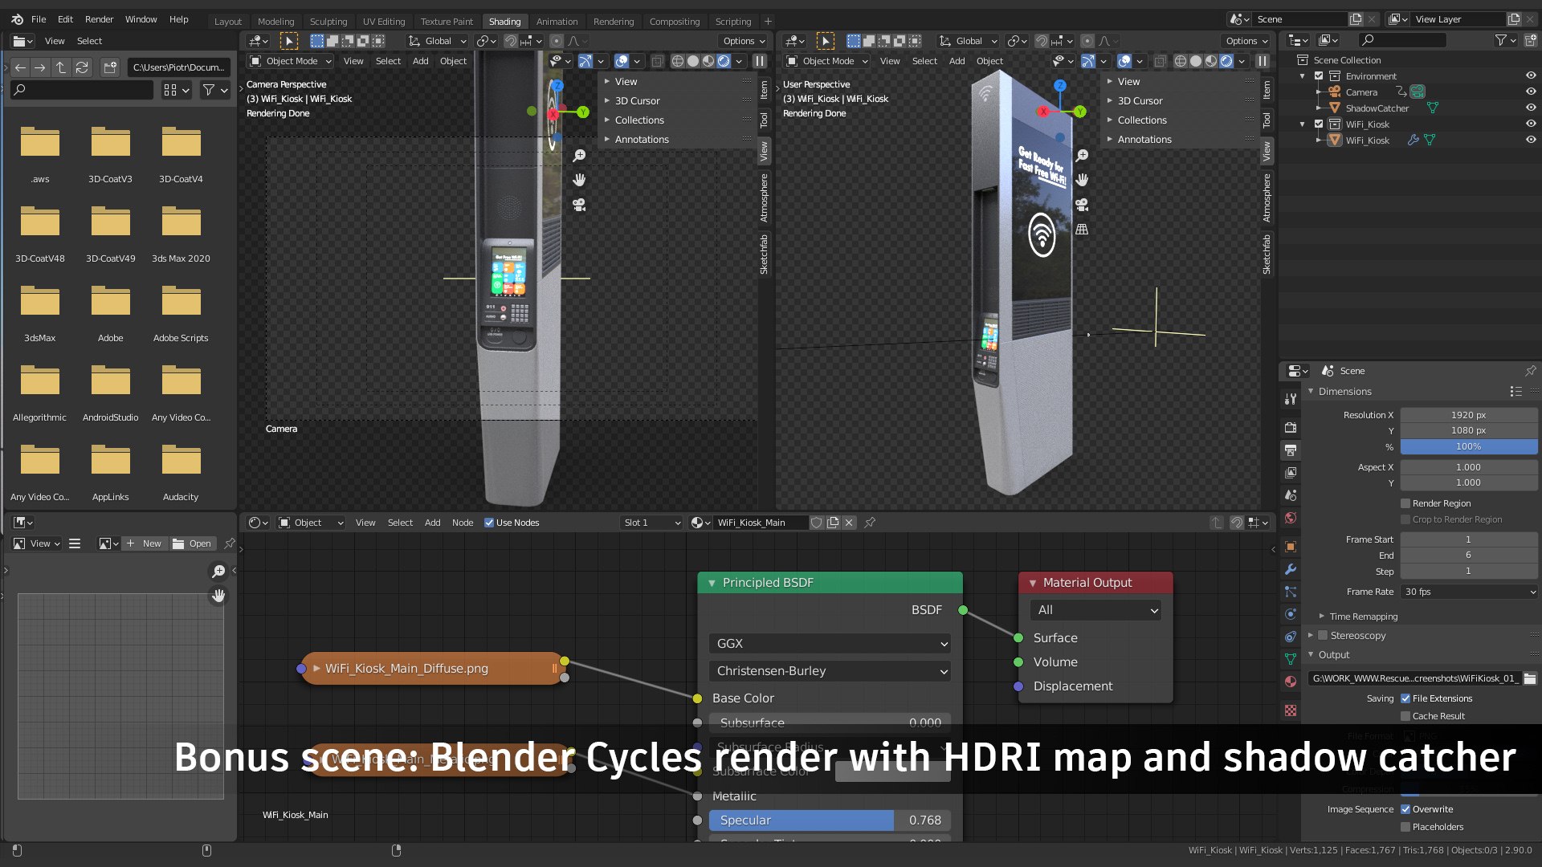Click output path field
The width and height of the screenshot is (1542, 867).
coord(1414,678)
